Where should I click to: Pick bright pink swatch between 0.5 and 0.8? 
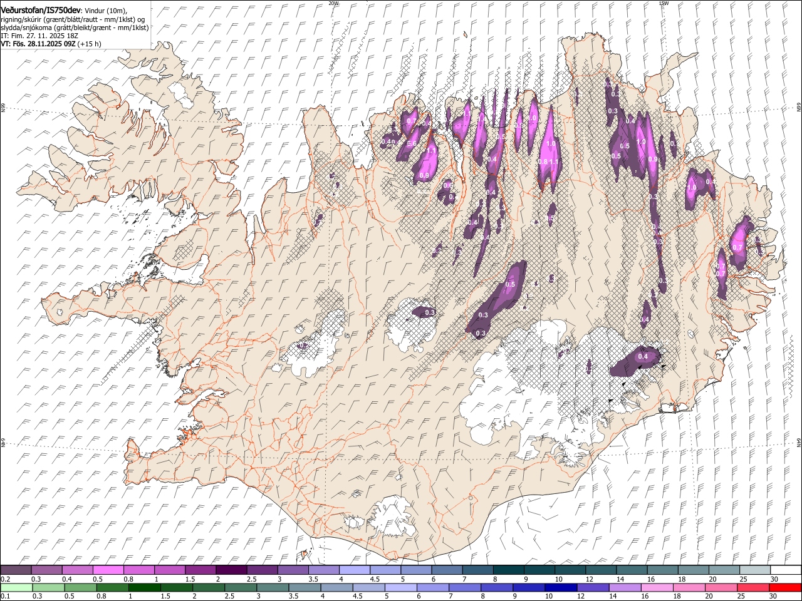point(108,570)
